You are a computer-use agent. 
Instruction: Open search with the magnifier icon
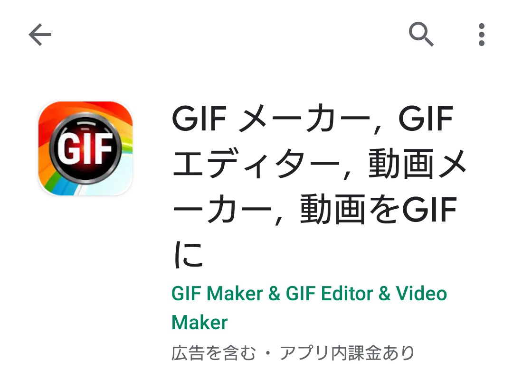[421, 34]
